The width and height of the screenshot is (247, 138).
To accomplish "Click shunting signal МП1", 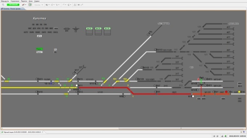I will pos(205,85).
